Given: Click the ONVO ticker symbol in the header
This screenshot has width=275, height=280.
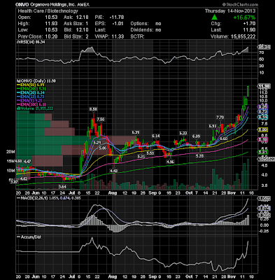Looking at the screenshot, I should [22, 4].
